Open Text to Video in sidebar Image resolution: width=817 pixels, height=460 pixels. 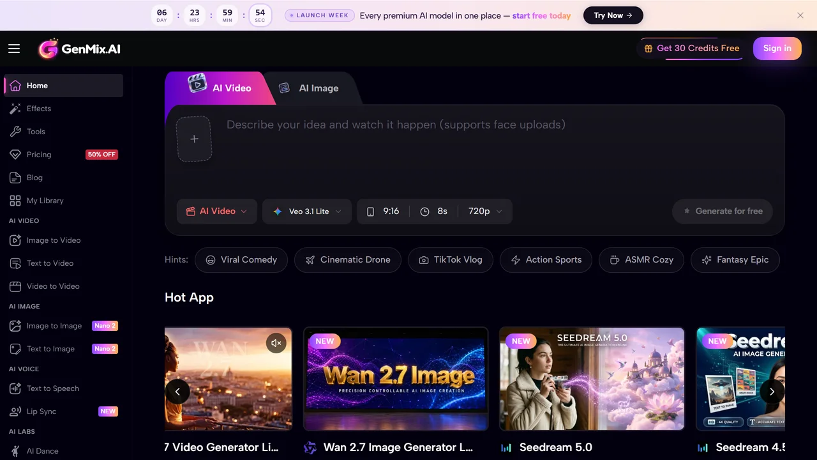(x=64, y=263)
